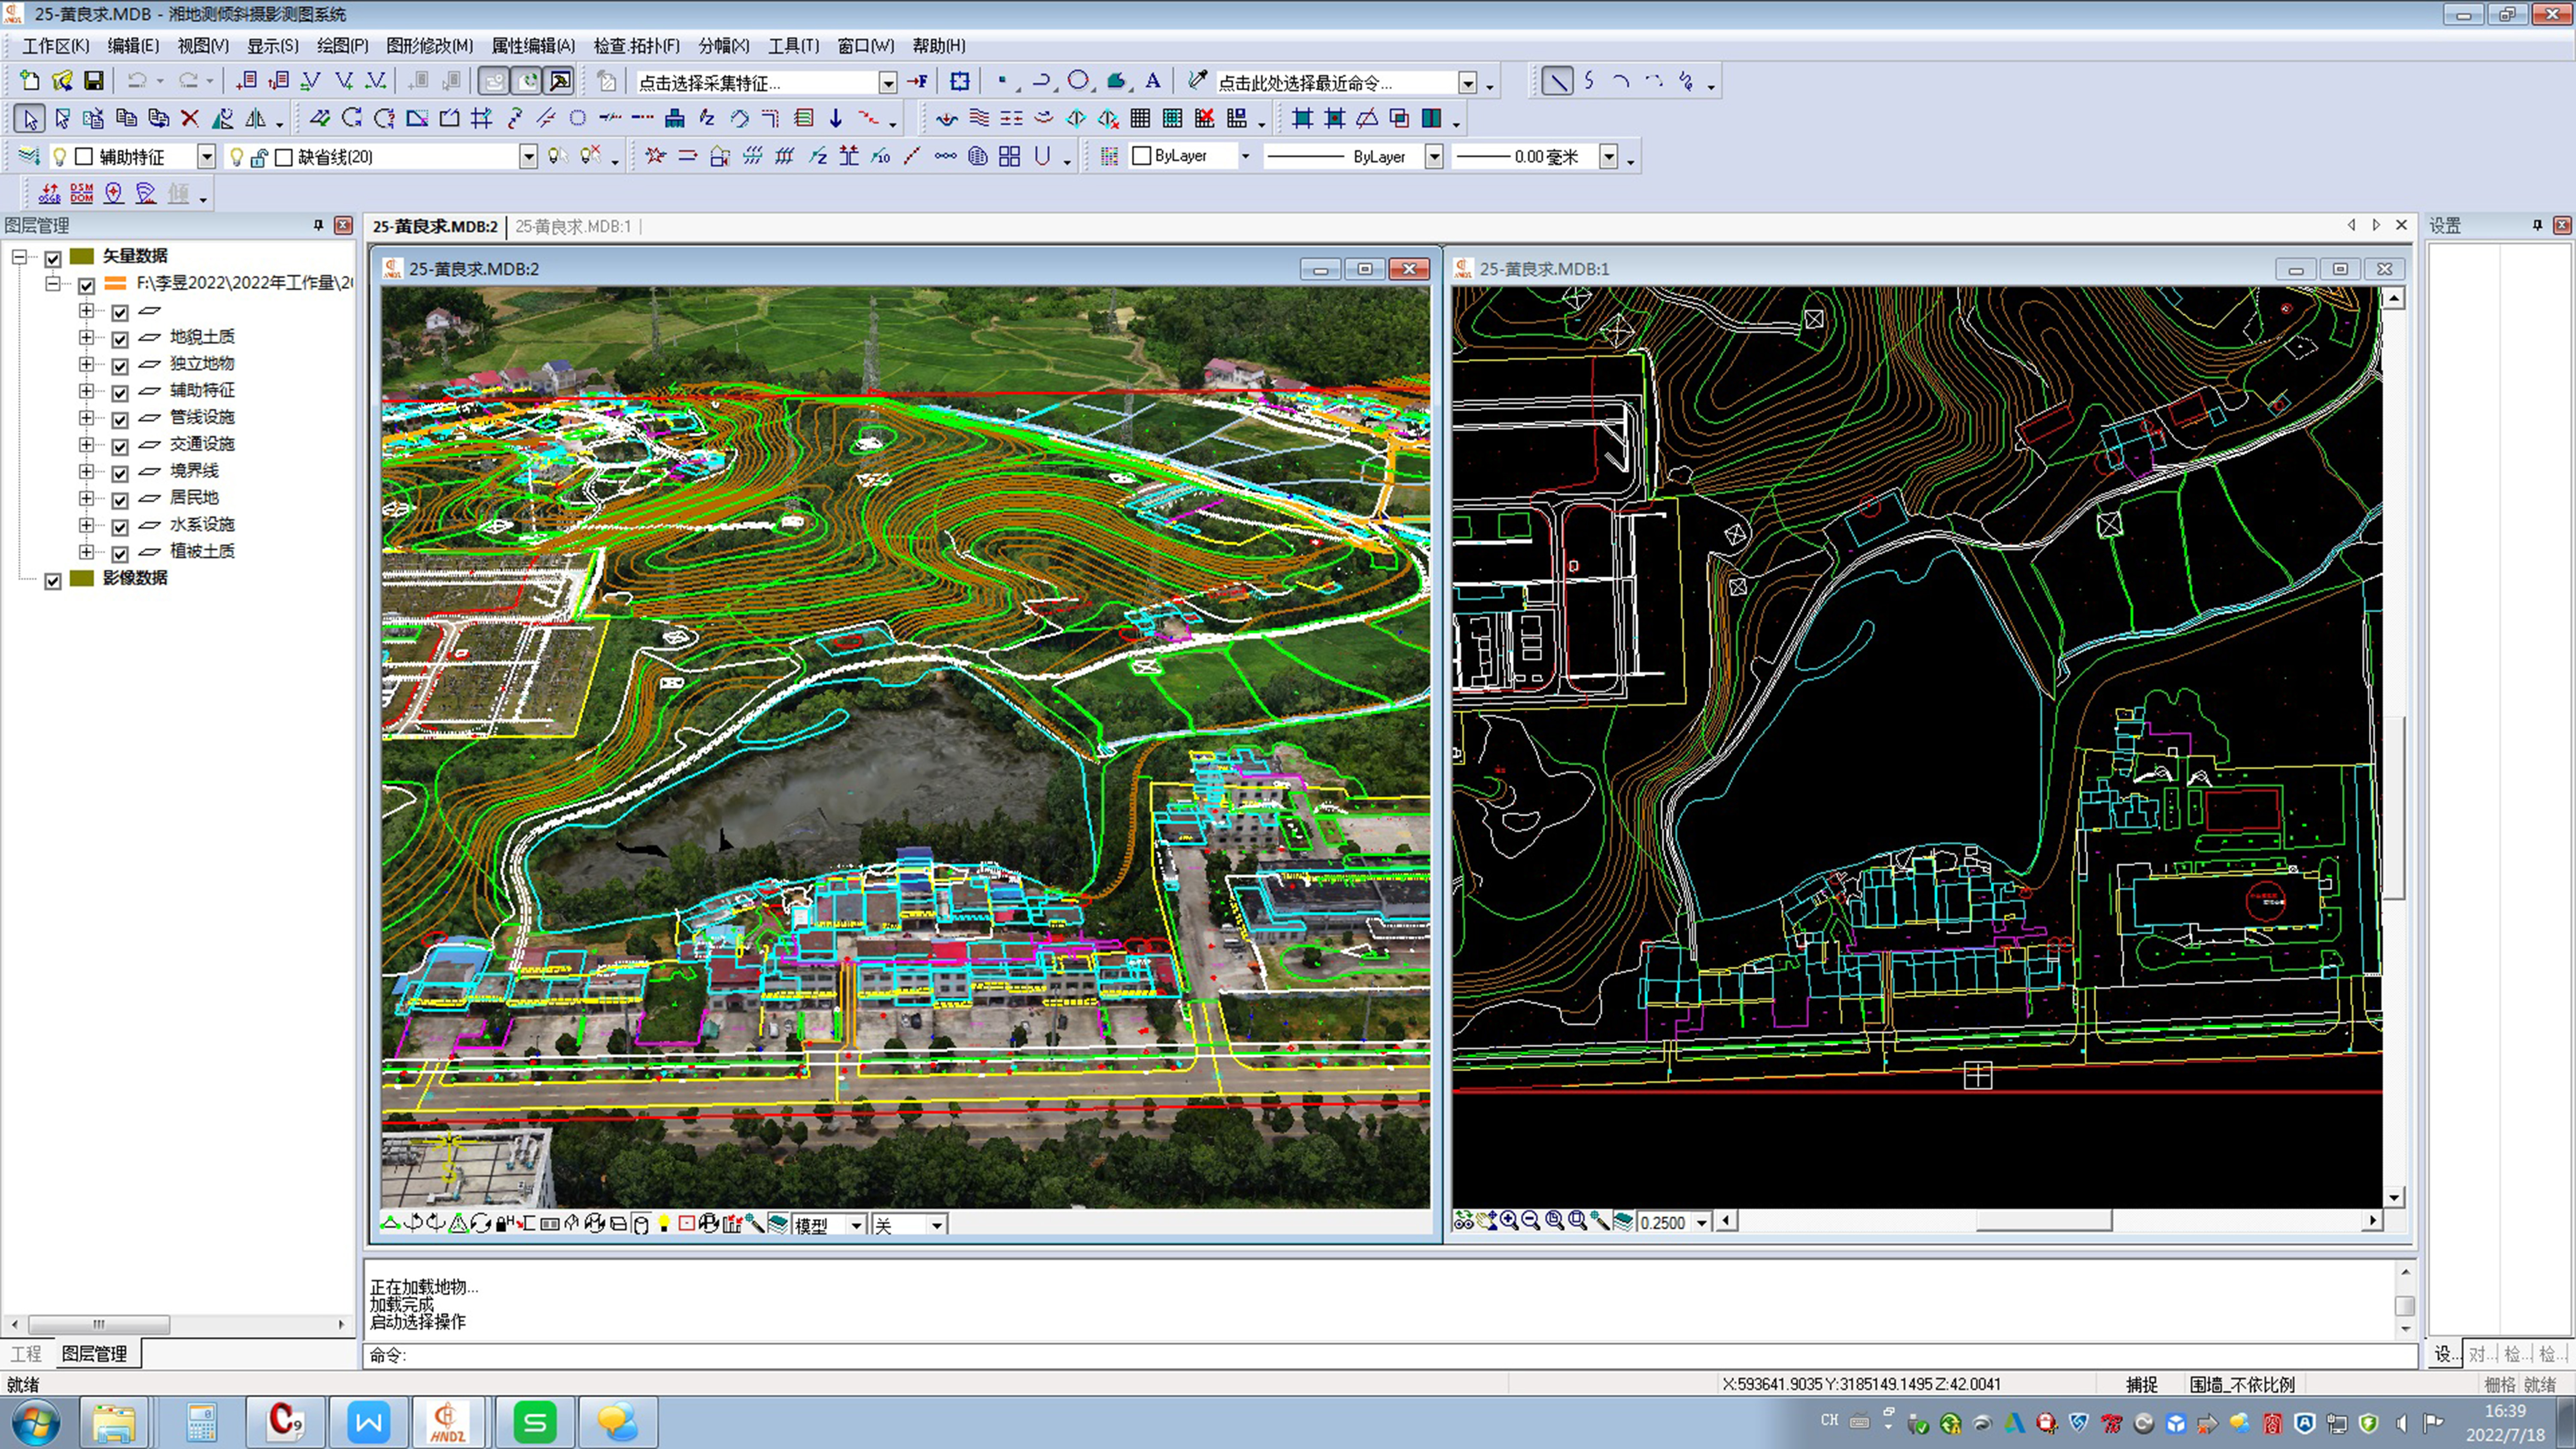The height and width of the screenshot is (1449, 2576).
Task: Open the 0.2500 scale dropdown in MDB:1
Action: pyautogui.click(x=1701, y=1222)
